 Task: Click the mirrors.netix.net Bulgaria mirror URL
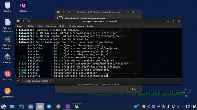pyautogui.click(x=80, y=76)
